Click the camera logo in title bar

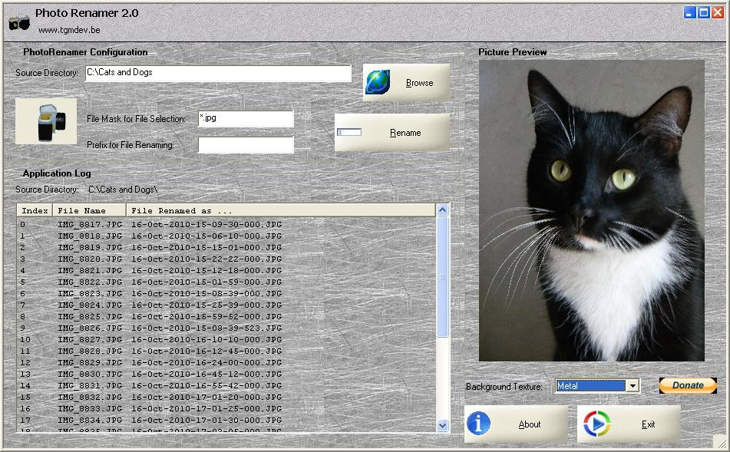click(x=19, y=22)
